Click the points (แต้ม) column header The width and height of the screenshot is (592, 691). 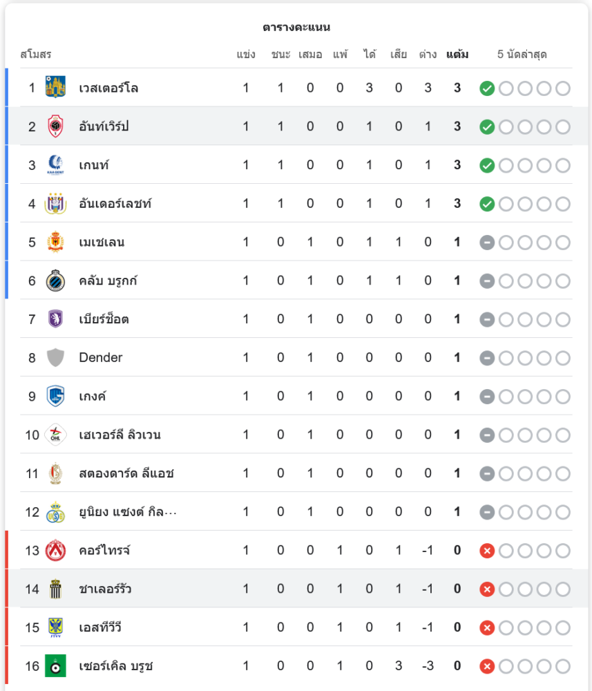(x=457, y=54)
